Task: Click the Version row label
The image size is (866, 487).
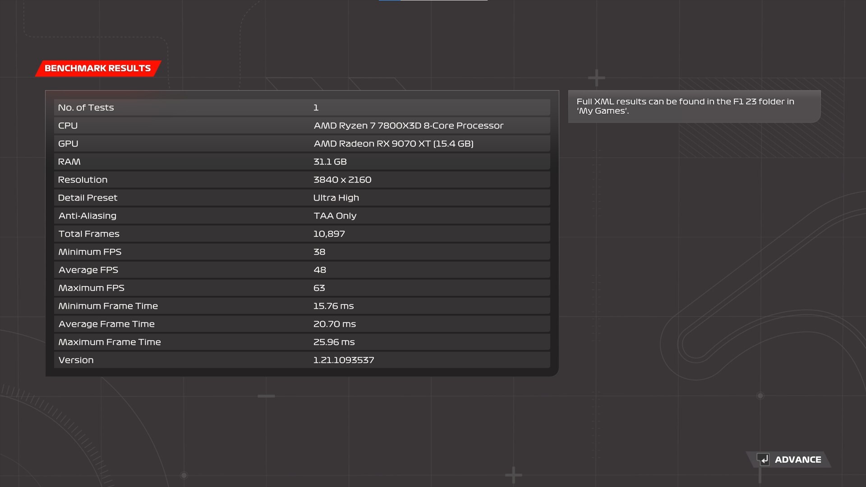Action: [x=76, y=360]
